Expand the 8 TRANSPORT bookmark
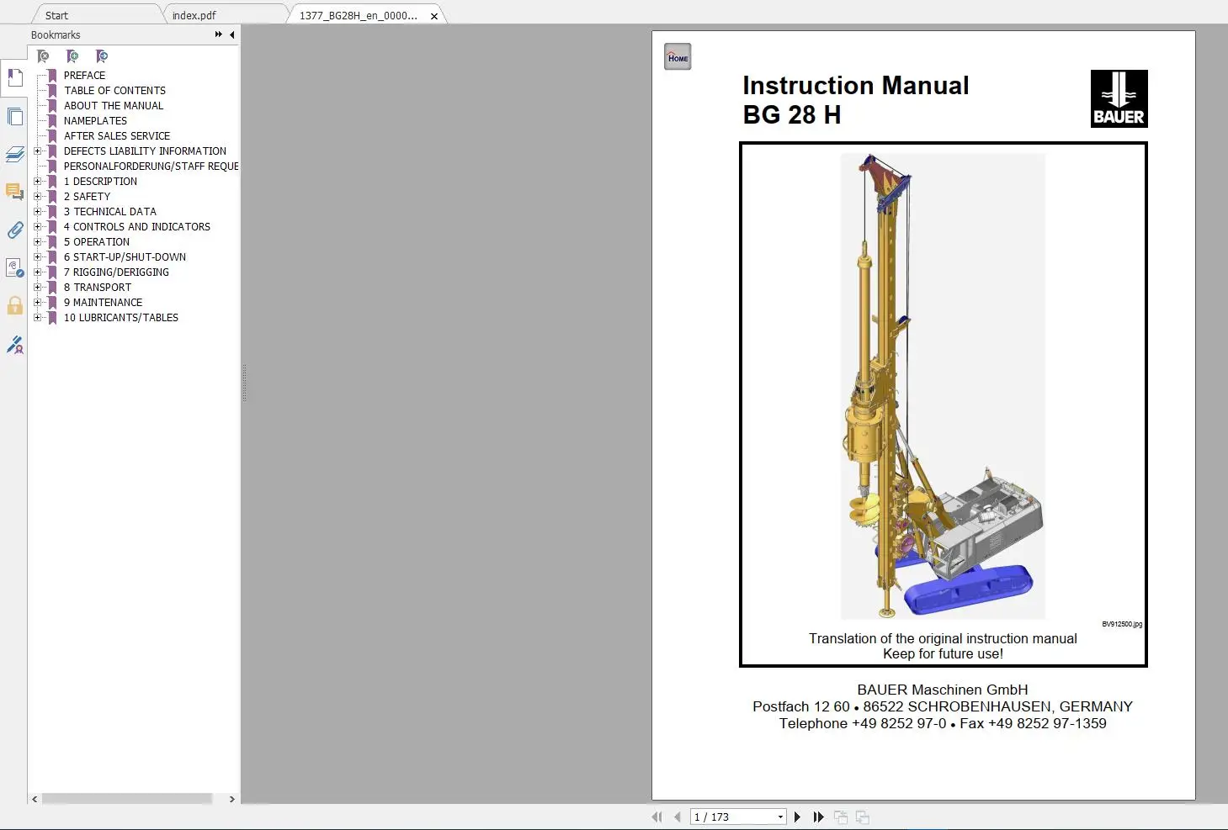This screenshot has height=830, width=1228. coord(37,287)
